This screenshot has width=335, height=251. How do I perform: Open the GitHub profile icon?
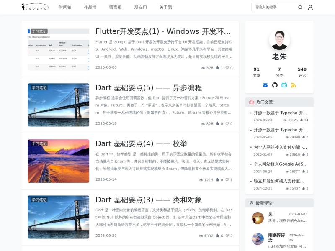tap(275, 85)
